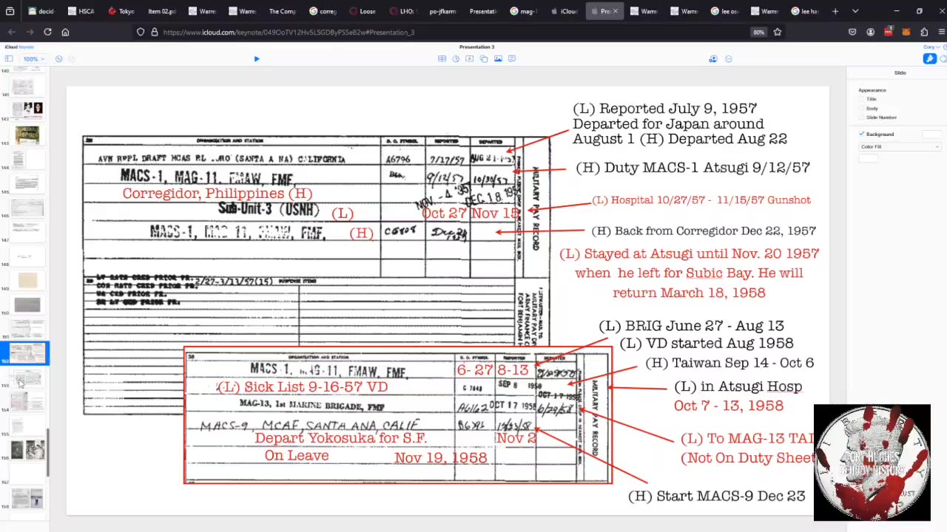Insert a text box using toolbar icon
947x532 pixels.
pos(469,58)
